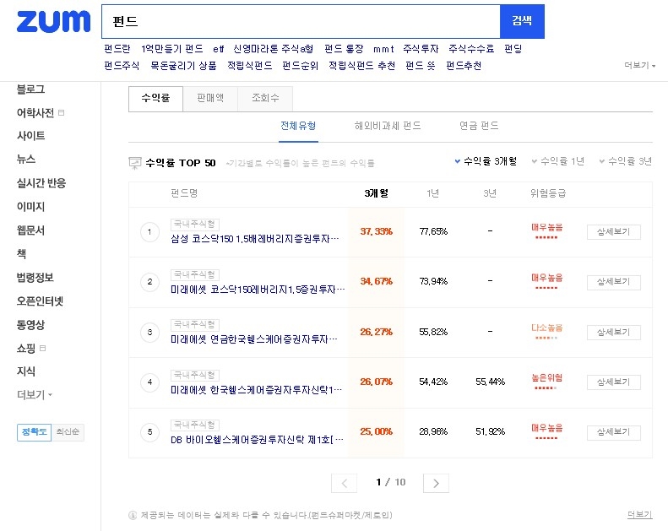Open 지식 in the sidebar
The image size is (668, 531).
[x=26, y=371]
